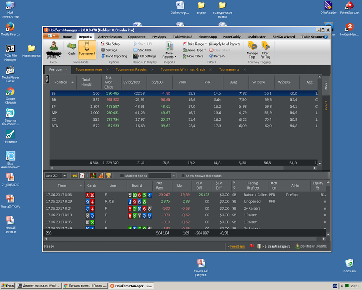Open PokerStars.uk desktop icon
Image resolution: width=362 pixels, height=290 pixels.
tap(350, 8)
